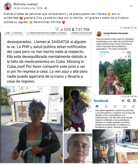This screenshot has width=138, height=164.
Task: Select the Home tab icon in Facebook bar
Action: (97, 107)
